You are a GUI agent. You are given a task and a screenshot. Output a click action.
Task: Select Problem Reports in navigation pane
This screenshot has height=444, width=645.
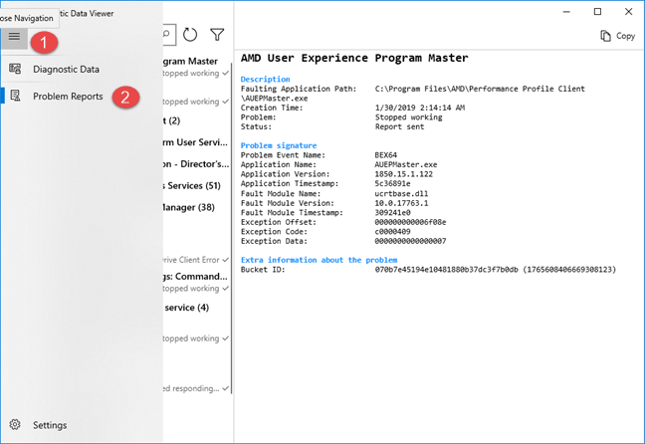pos(68,97)
